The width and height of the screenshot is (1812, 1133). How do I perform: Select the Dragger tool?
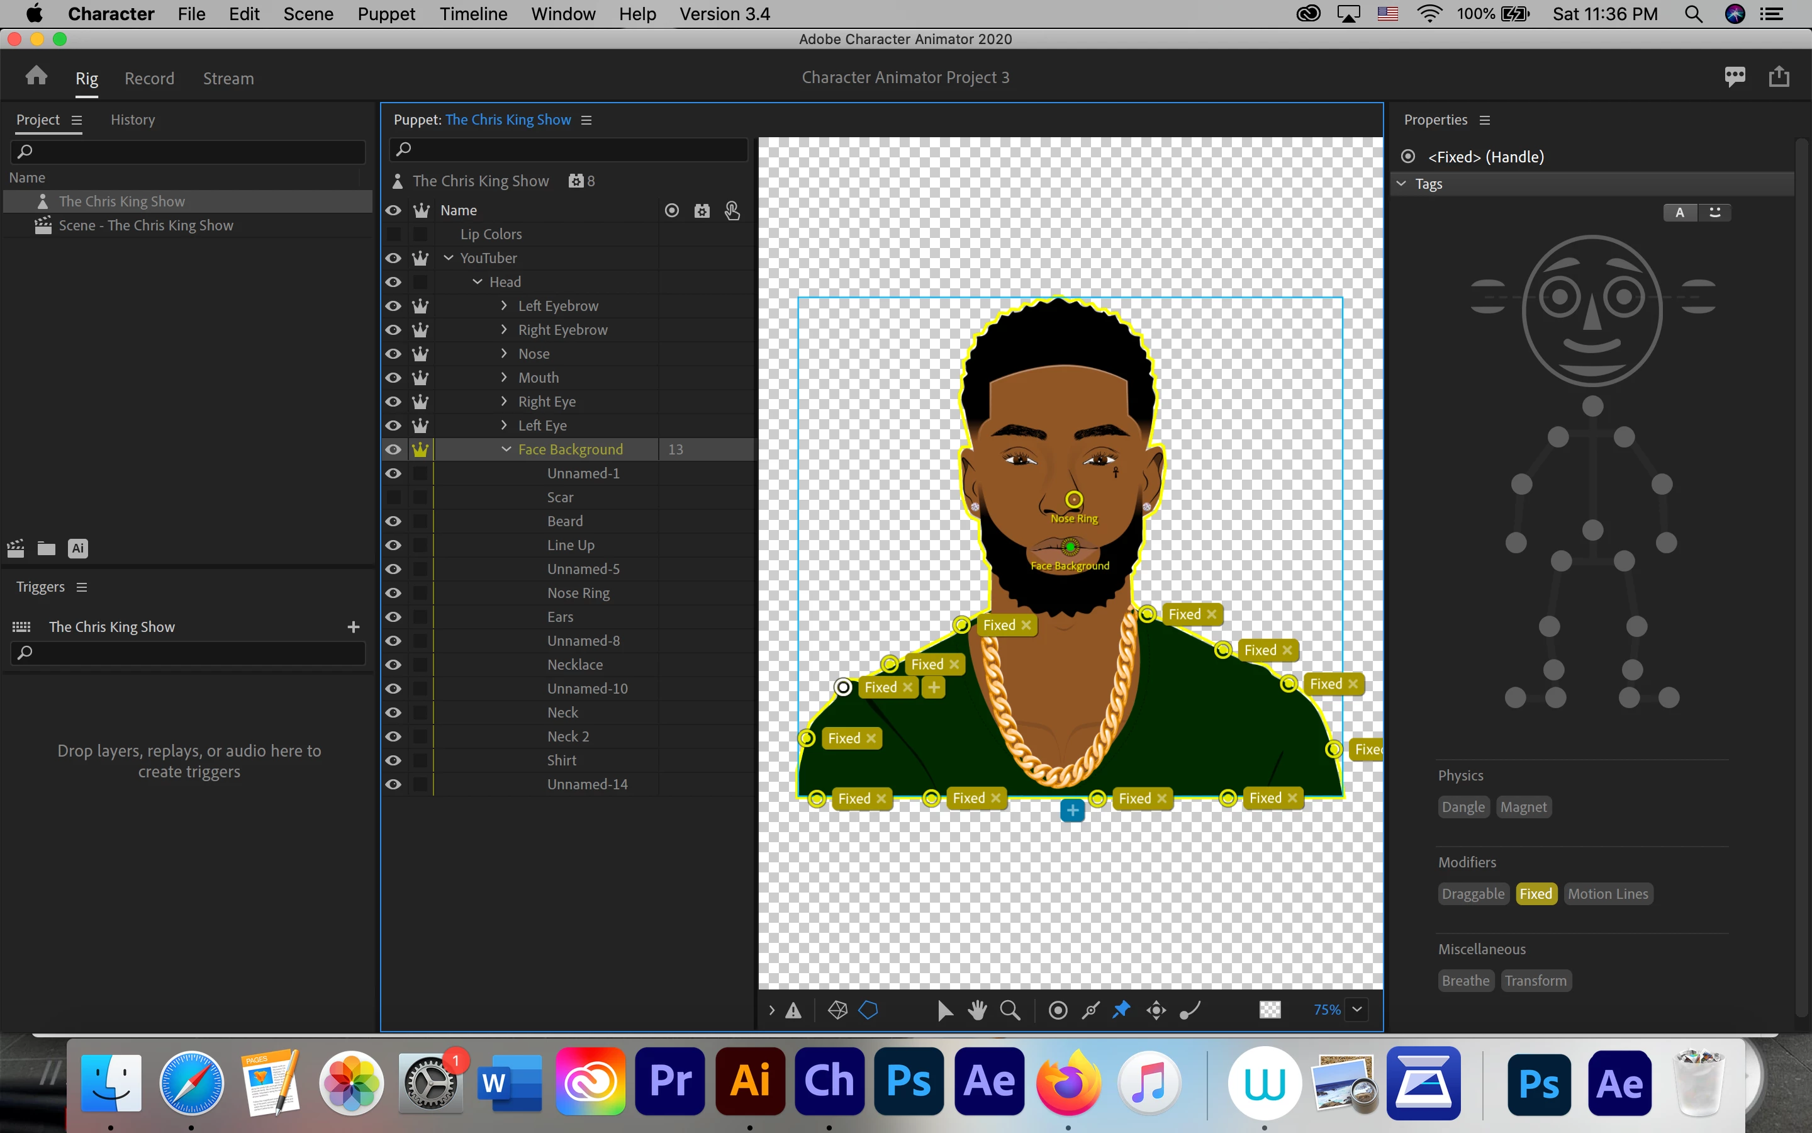tap(1156, 1010)
